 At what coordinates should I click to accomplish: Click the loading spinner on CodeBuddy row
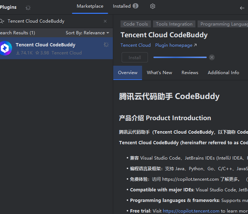point(106,45)
